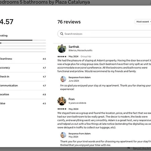
Task: Click the Group trip label
Action: [x=86, y=56]
